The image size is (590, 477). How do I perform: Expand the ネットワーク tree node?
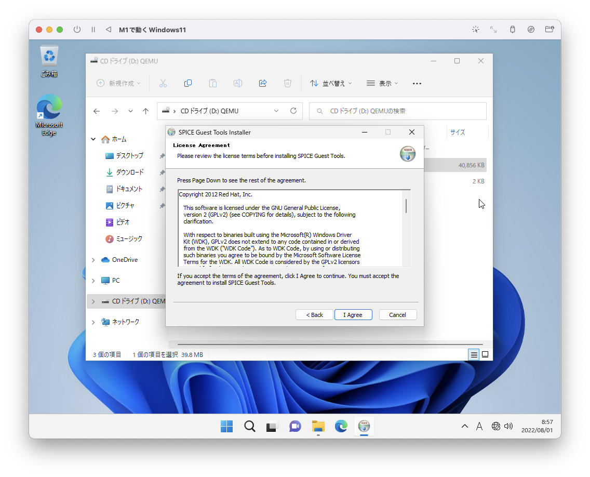(x=93, y=322)
